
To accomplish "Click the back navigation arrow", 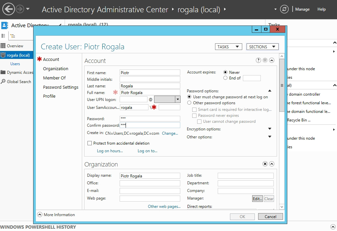I will (8, 9).
